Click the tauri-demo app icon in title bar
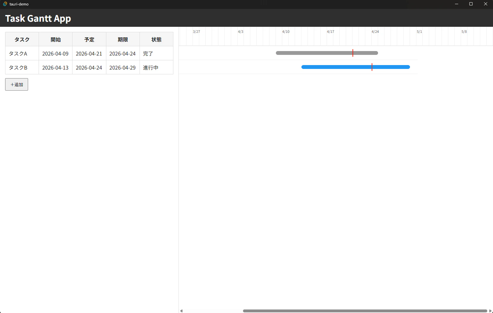 pyautogui.click(x=5, y=4)
